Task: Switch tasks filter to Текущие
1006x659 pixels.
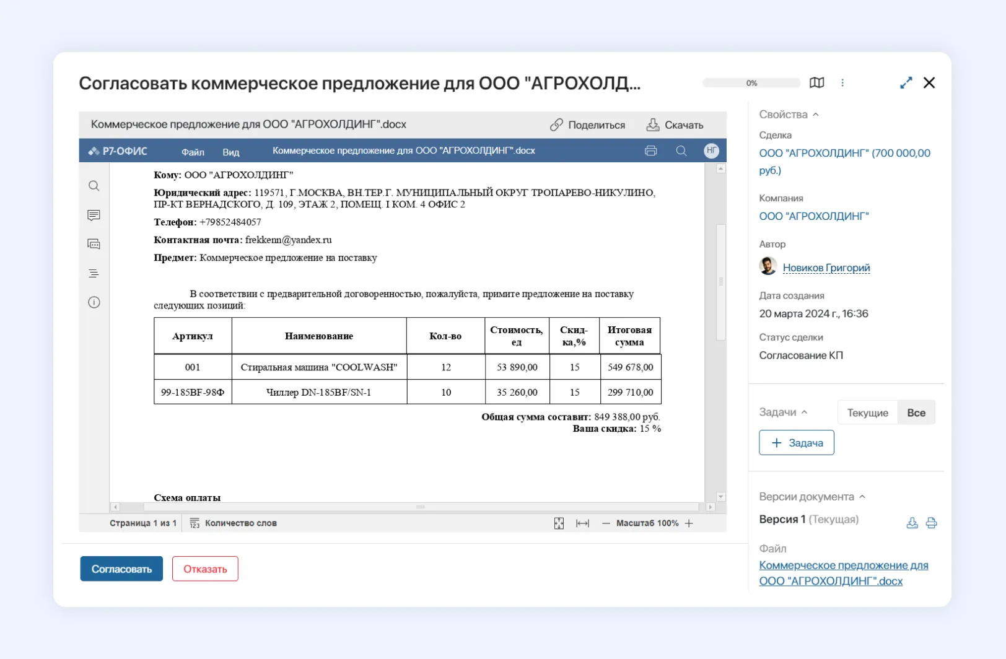Action: (867, 412)
